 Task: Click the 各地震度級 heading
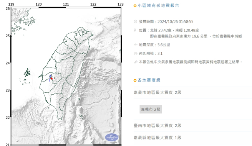[149, 80]
